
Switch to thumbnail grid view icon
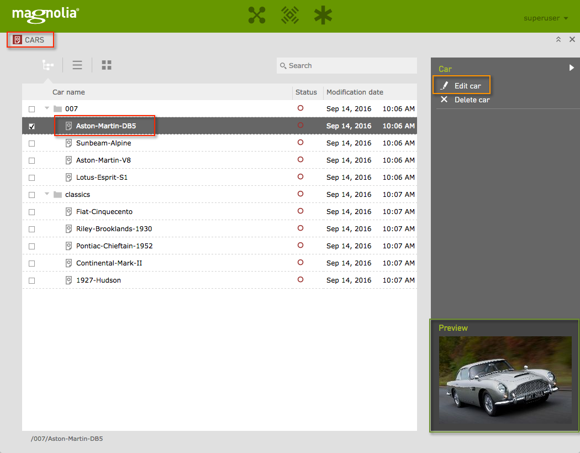pyautogui.click(x=107, y=65)
